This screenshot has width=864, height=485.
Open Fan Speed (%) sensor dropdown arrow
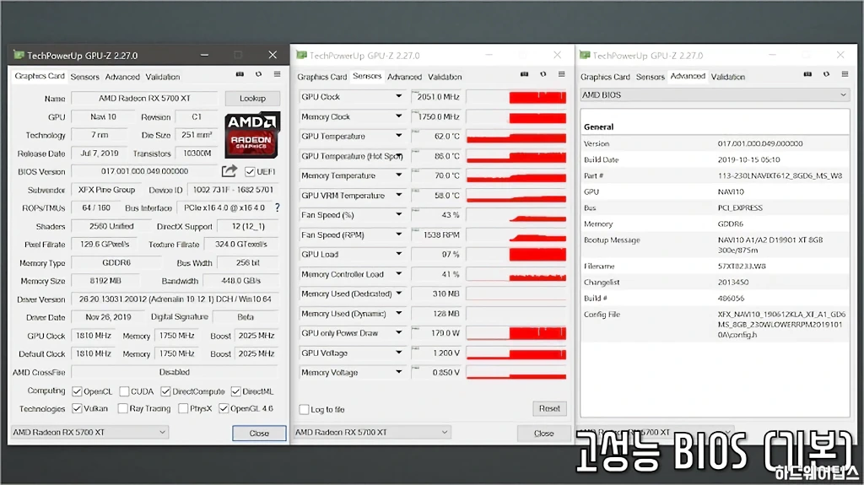point(398,215)
